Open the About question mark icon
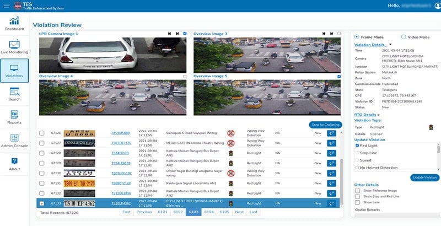 click(14, 161)
